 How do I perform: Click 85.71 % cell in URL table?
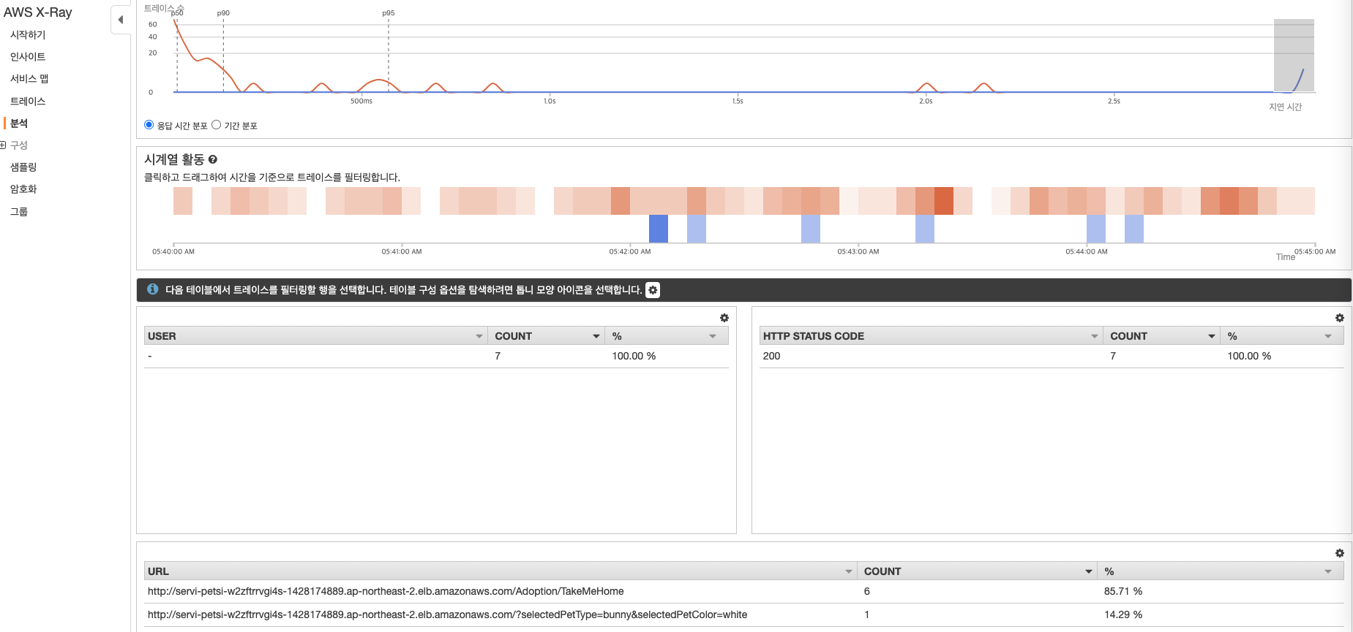click(x=1123, y=591)
